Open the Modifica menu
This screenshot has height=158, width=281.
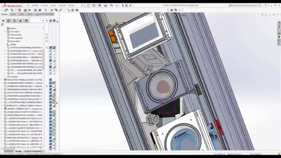pyautogui.click(x=35, y=5)
